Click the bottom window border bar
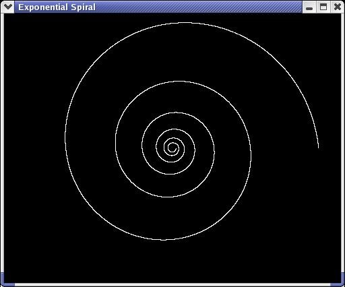This screenshot has height=287, width=345. click(x=172, y=285)
